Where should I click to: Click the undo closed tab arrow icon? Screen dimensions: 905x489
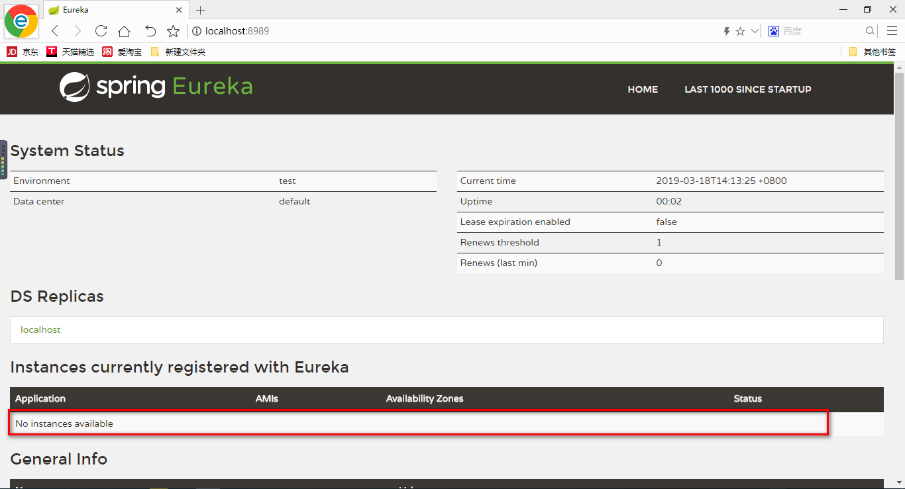[x=150, y=31]
